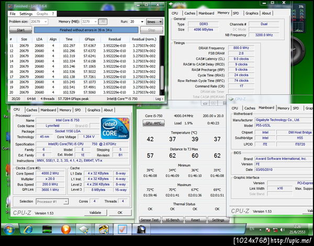Open the Windows Start menu orb
This screenshot has height=246, width=314.
click(x=9, y=229)
